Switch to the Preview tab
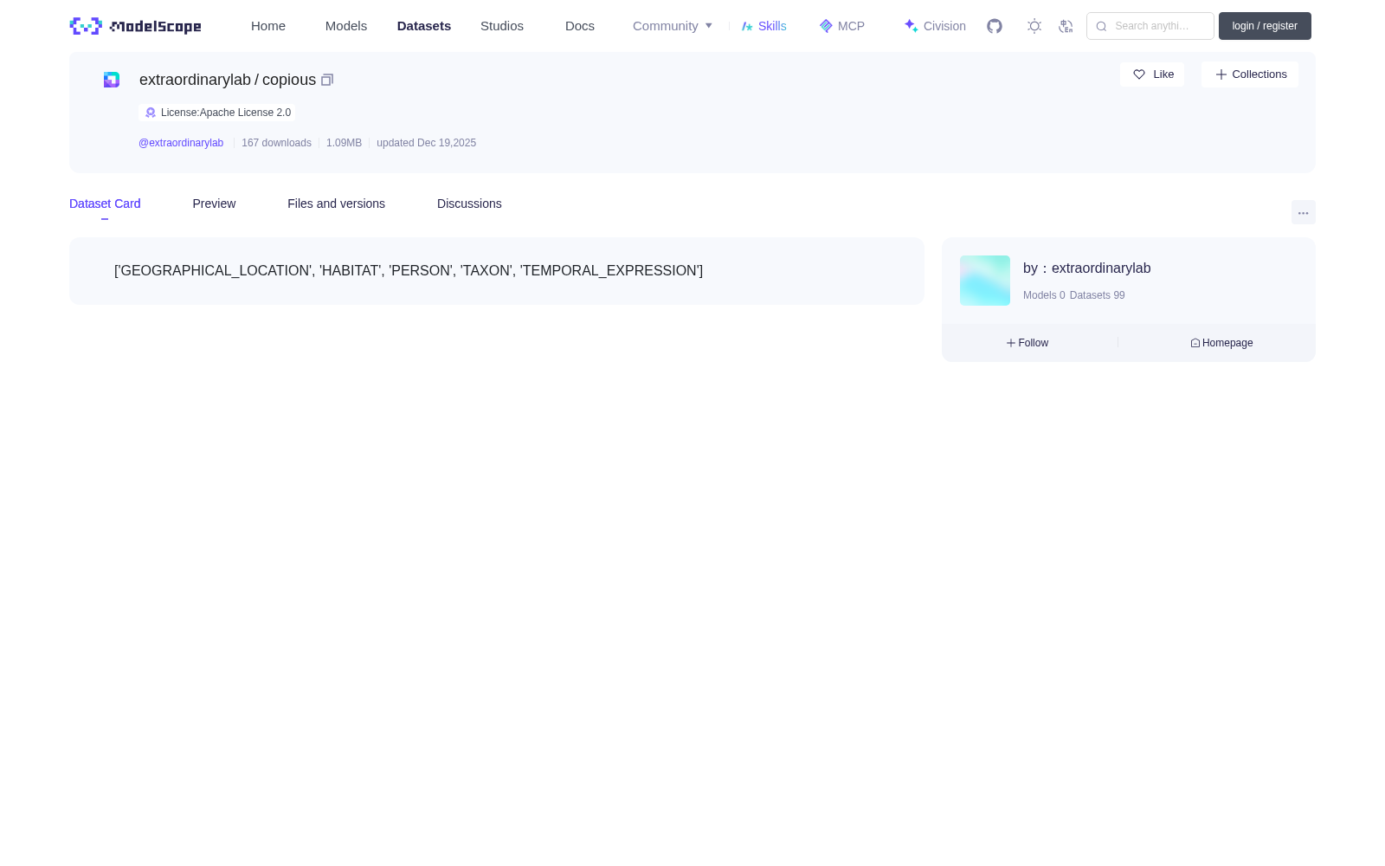 214,204
